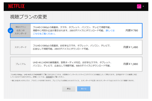Click the 視聴プランの変更 heading
The height and width of the screenshot is (101, 152).
28,17
